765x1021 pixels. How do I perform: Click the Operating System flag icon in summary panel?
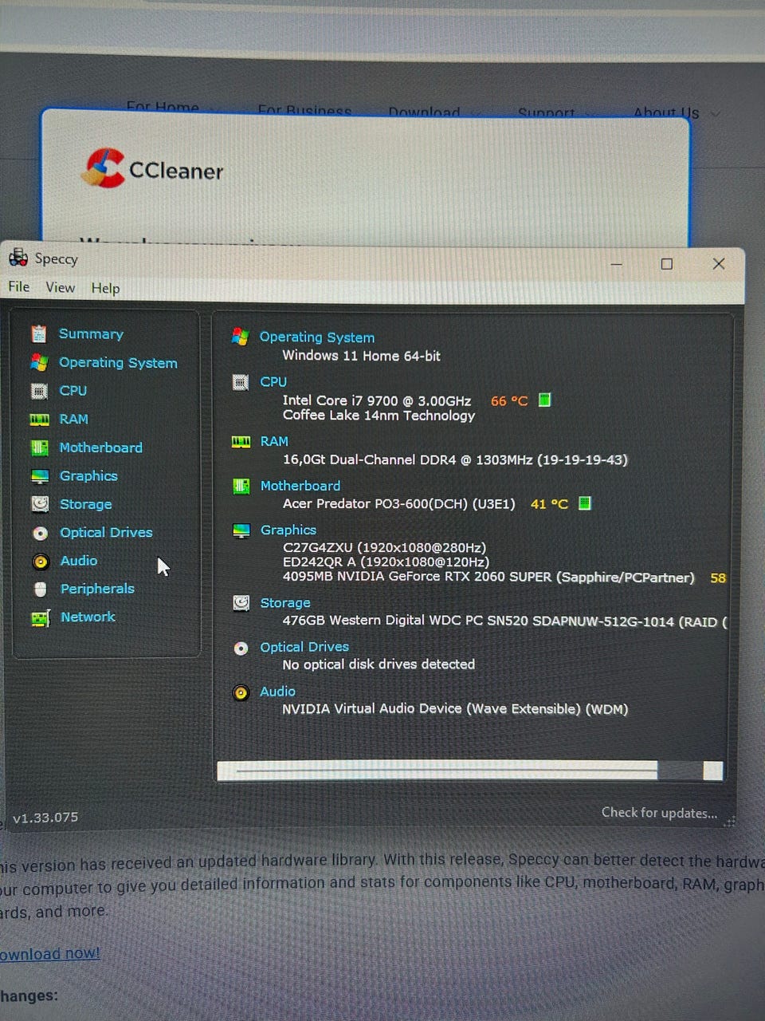coord(240,337)
